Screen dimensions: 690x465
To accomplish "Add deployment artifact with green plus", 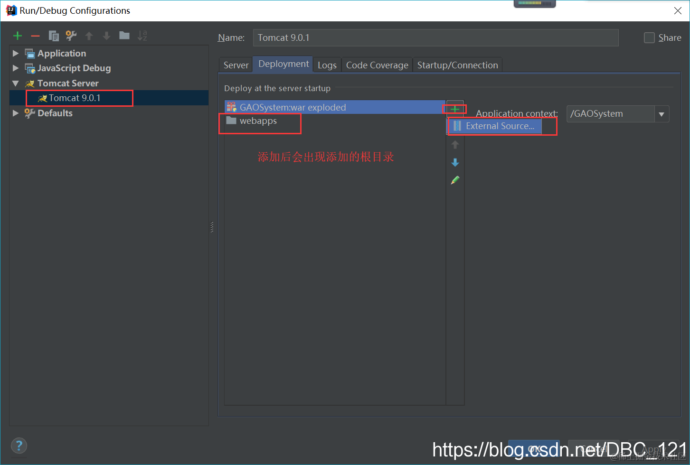I will pyautogui.click(x=455, y=109).
